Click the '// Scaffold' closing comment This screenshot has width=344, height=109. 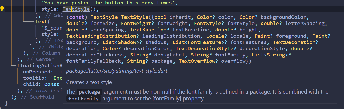37,97
